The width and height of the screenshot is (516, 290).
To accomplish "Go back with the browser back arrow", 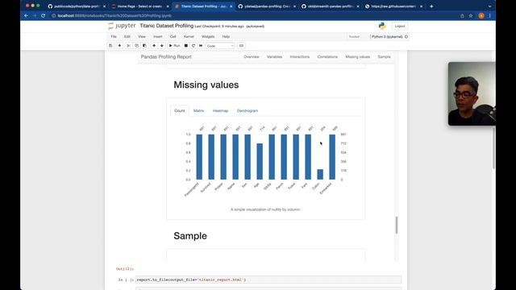I will click(x=26, y=15).
